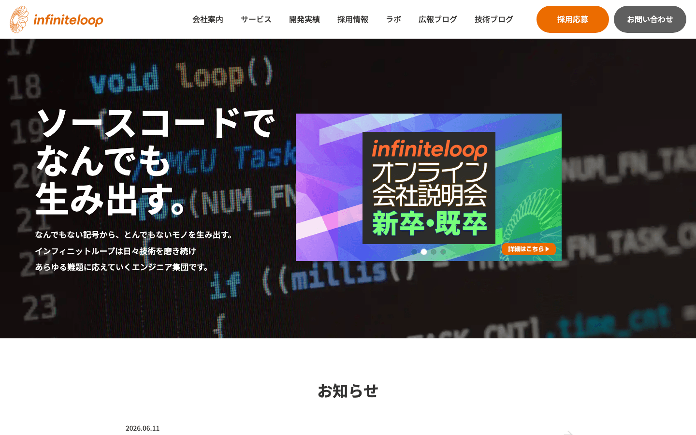
Task: Click the line インフィニットループは日々技術を磨き続け
Action: 116,251
